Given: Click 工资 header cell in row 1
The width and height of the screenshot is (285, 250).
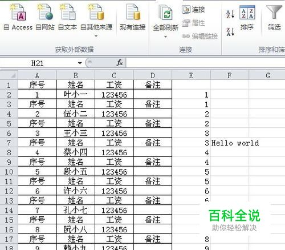Looking at the screenshot, I should [x=114, y=85].
